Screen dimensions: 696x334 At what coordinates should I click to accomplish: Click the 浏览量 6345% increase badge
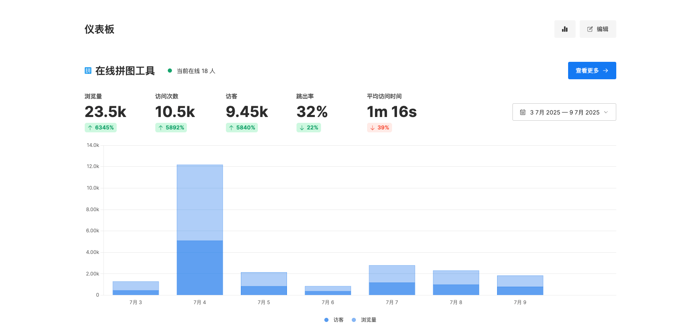[x=100, y=128]
